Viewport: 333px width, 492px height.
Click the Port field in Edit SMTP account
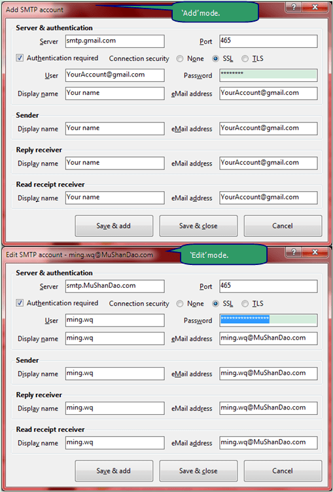pos(268,286)
